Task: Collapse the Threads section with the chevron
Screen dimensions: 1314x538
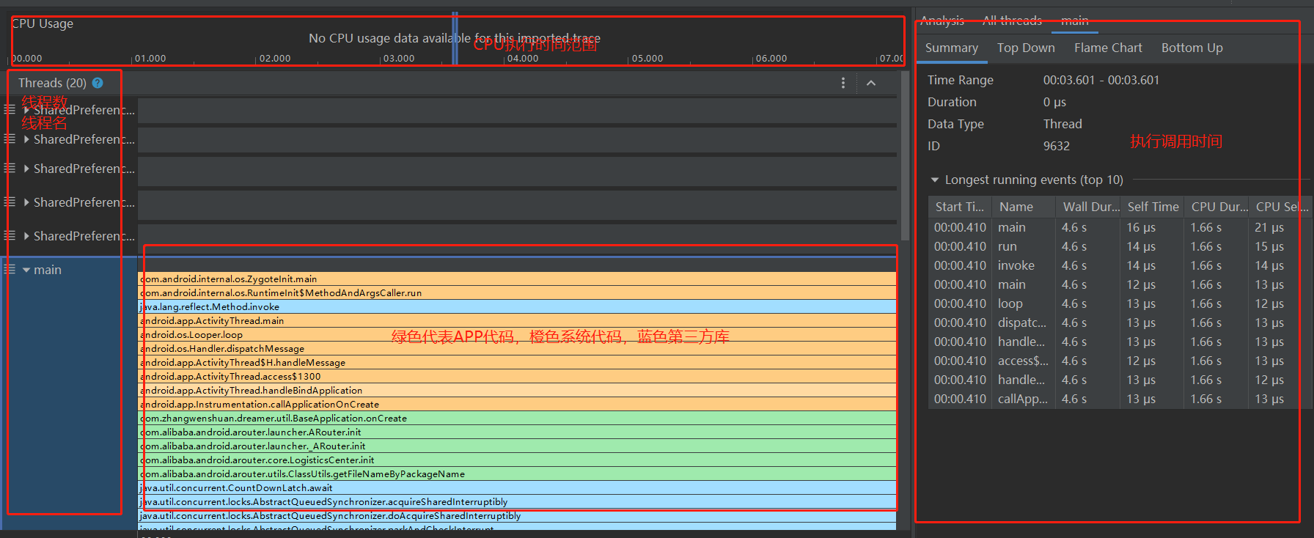Action: point(871,83)
